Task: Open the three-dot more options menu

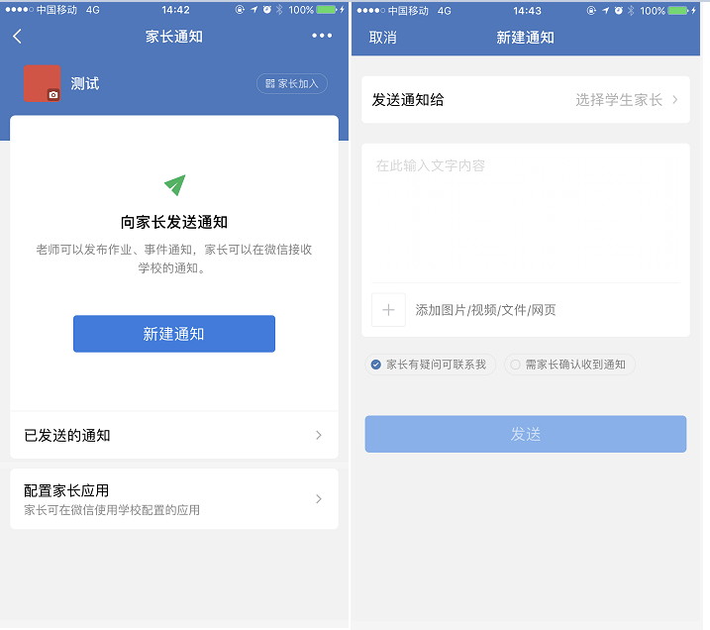Action: click(322, 36)
